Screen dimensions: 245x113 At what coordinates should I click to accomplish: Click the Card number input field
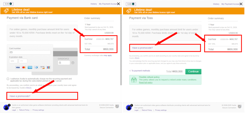(x=30, y=52)
